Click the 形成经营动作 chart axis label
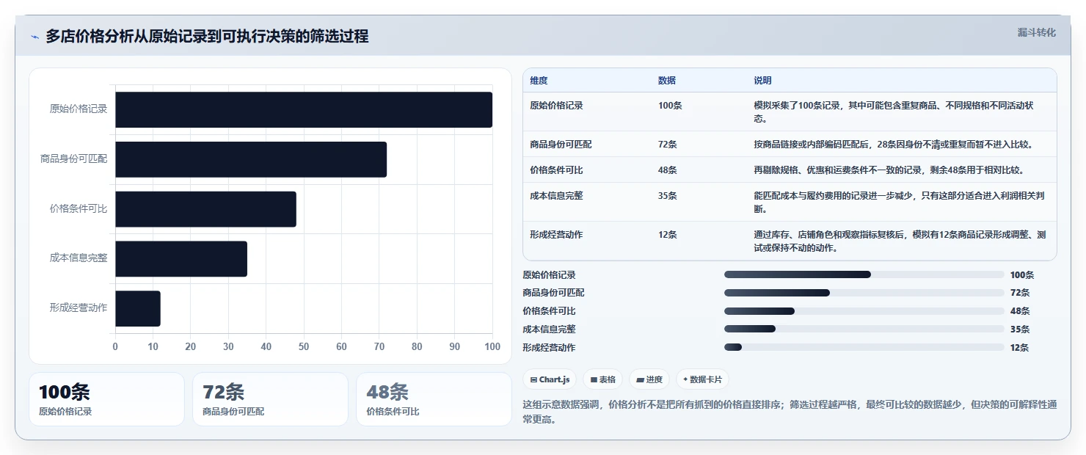Viewport: 1086px width, 455px height. pos(79,307)
